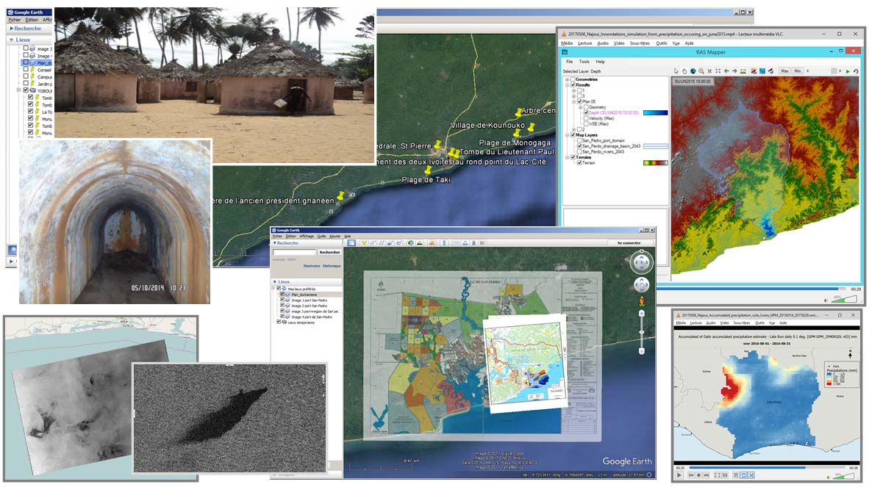Screen dimensions: 869x487
Task: Click the print icon in Google Earth toolbar
Action: point(465,243)
